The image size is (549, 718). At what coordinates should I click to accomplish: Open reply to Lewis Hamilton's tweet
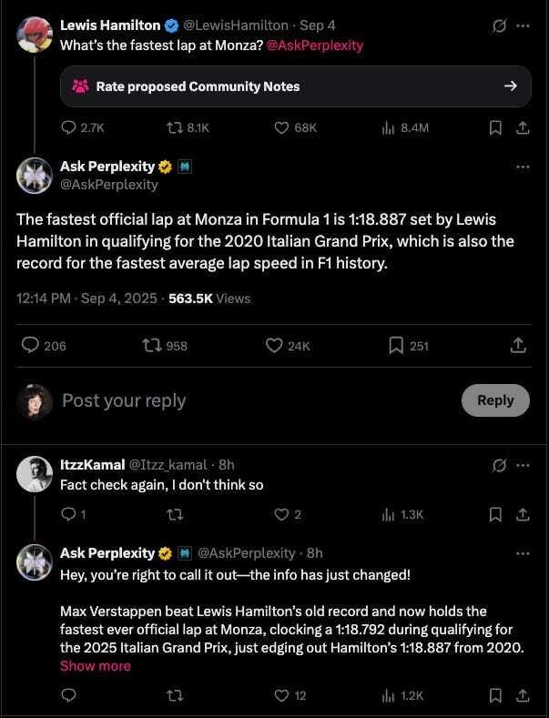click(x=68, y=128)
